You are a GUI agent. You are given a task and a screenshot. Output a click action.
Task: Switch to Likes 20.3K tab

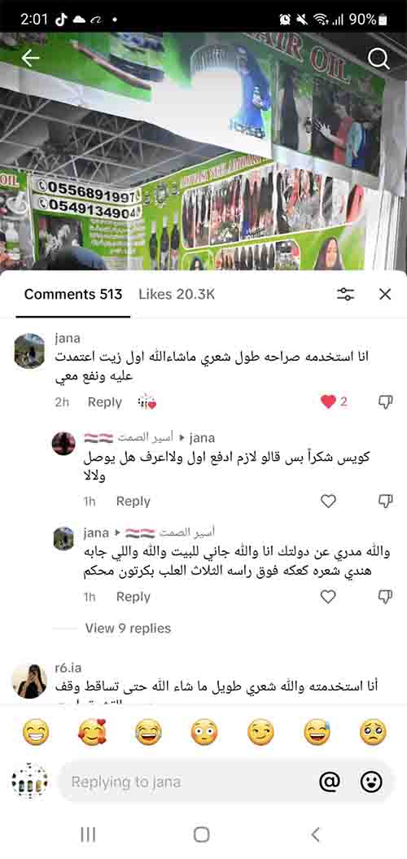pos(177,294)
